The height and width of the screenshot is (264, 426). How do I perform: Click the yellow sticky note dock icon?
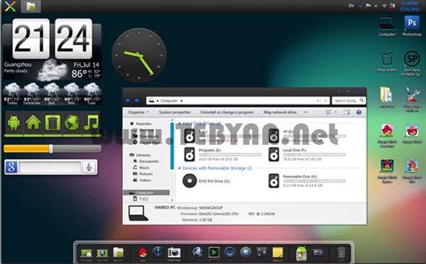[x=278, y=253]
